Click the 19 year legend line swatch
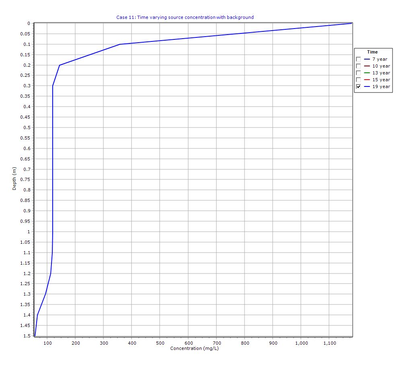This screenshot has height=366, width=405. [367, 86]
